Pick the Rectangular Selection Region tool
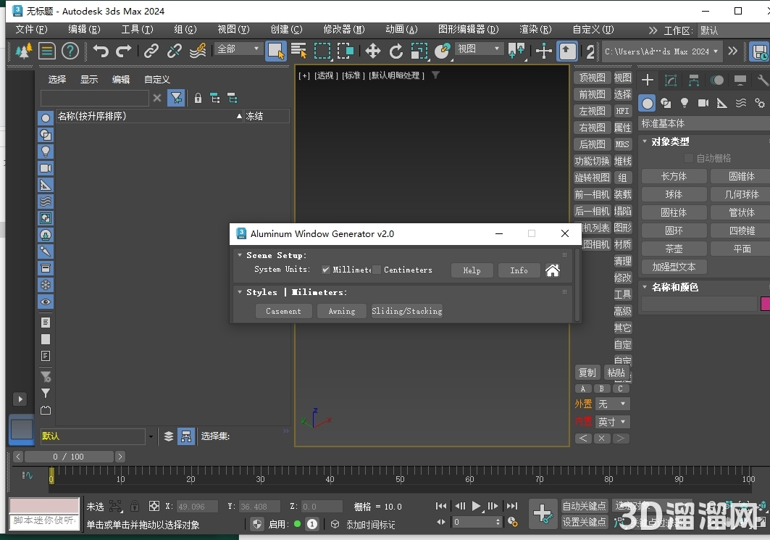The width and height of the screenshot is (770, 540). 322,51
